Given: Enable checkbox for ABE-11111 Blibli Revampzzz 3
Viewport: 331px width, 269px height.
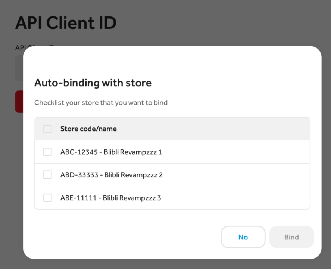Looking at the screenshot, I should click(47, 198).
